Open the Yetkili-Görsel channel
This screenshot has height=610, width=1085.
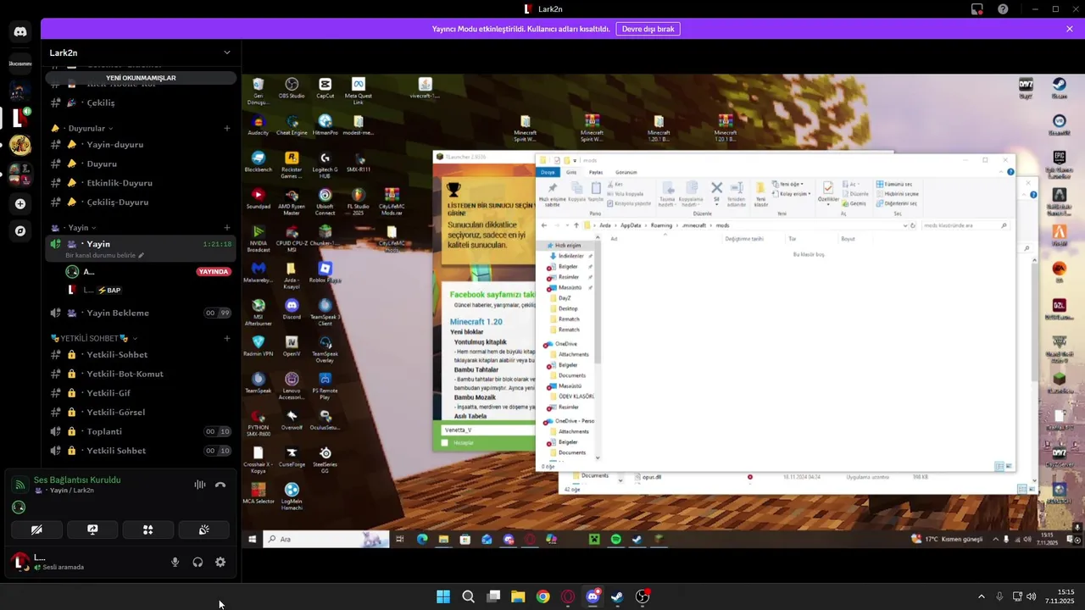tap(141, 412)
